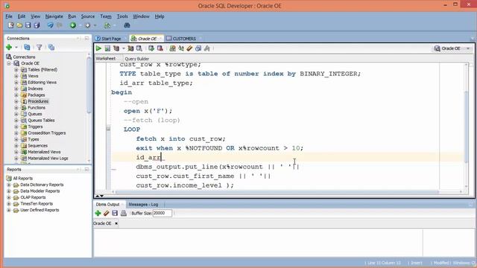The image size is (477, 268).
Task: Click the Commit icon in worksheet toolbar
Action: click(151, 48)
